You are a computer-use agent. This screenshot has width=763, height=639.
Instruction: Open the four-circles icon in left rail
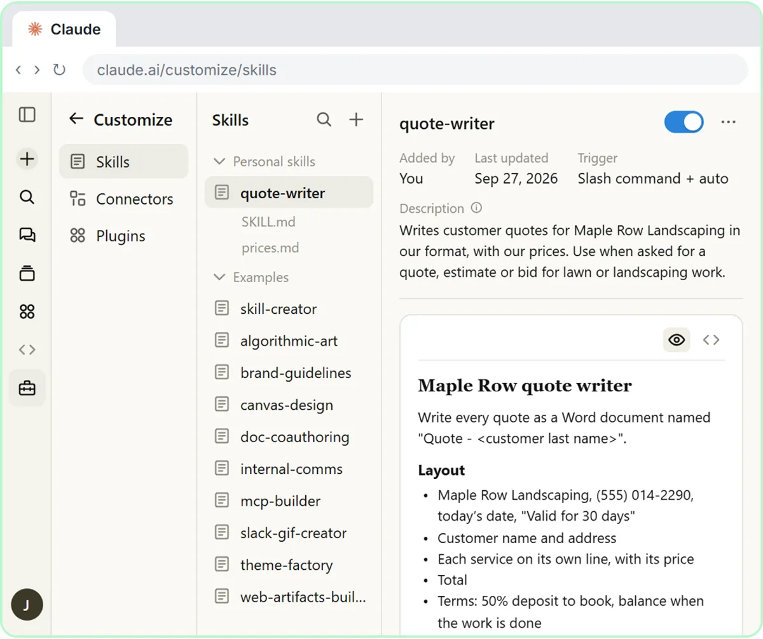click(x=27, y=312)
